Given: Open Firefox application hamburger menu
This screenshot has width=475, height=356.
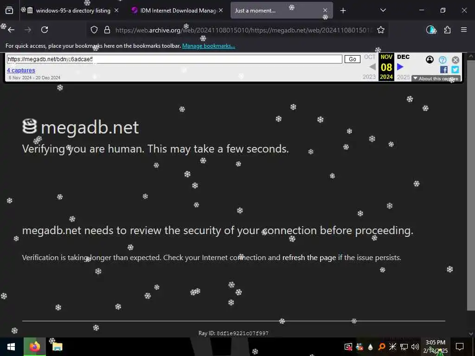Looking at the screenshot, I should click(x=464, y=30).
